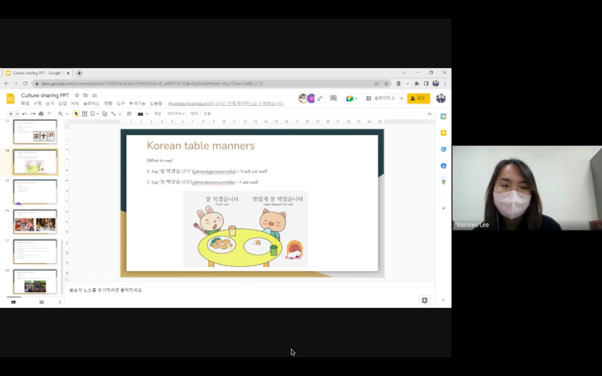The width and height of the screenshot is (602, 376).
Task: Open the 도움말 (Help) menu
Action: pyautogui.click(x=156, y=103)
